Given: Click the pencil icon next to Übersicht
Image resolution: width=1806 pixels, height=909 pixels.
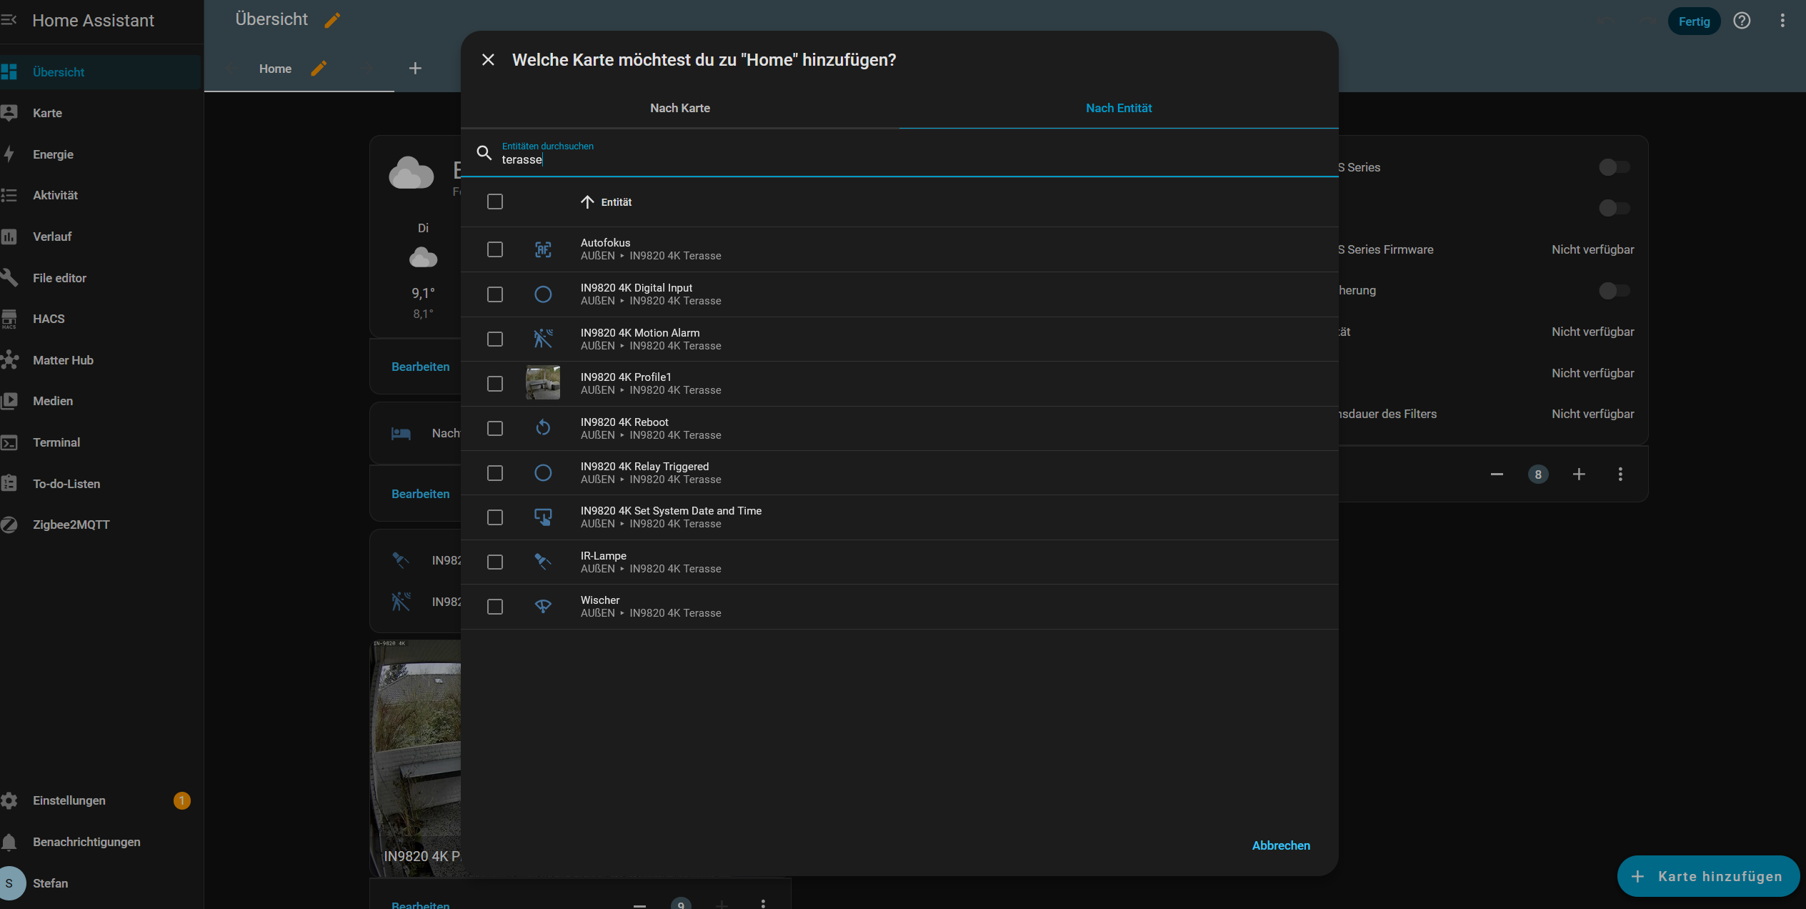Looking at the screenshot, I should (332, 21).
